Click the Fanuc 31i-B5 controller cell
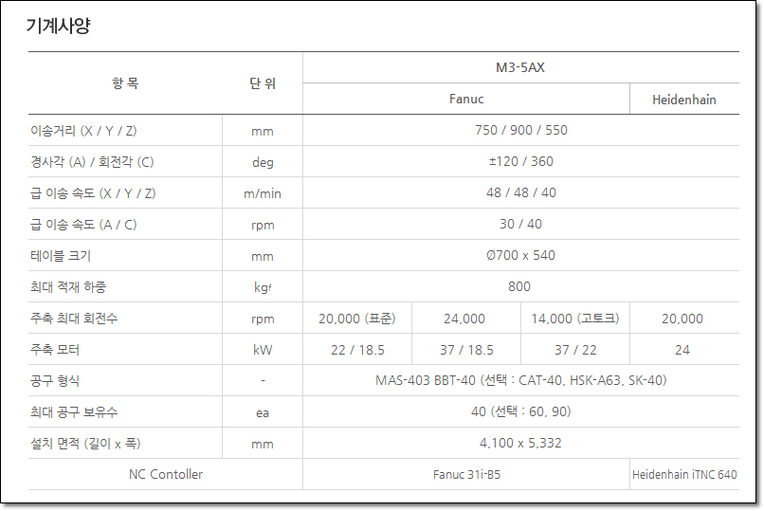Screen dimensions: 764x511 466,474
